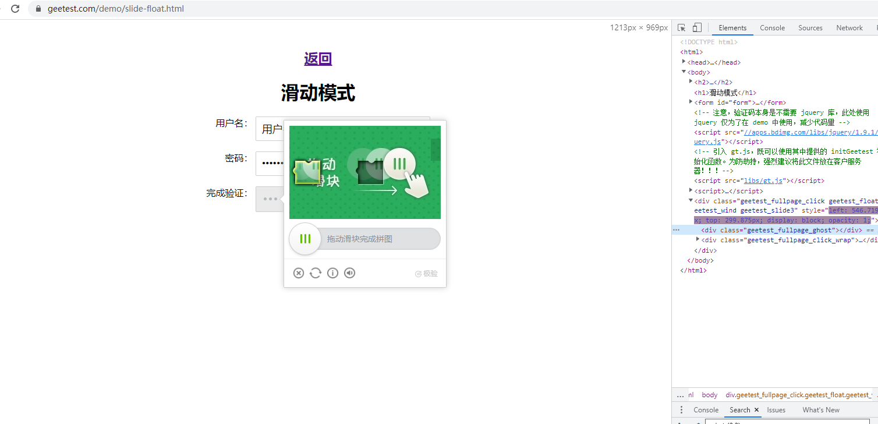Switch to the Elements tab

(x=732, y=28)
